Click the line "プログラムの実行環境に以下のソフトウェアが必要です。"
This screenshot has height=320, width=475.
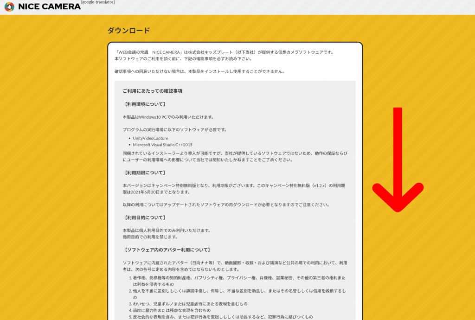[x=175, y=129]
